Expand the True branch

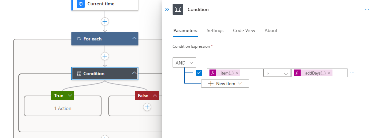click(70, 96)
